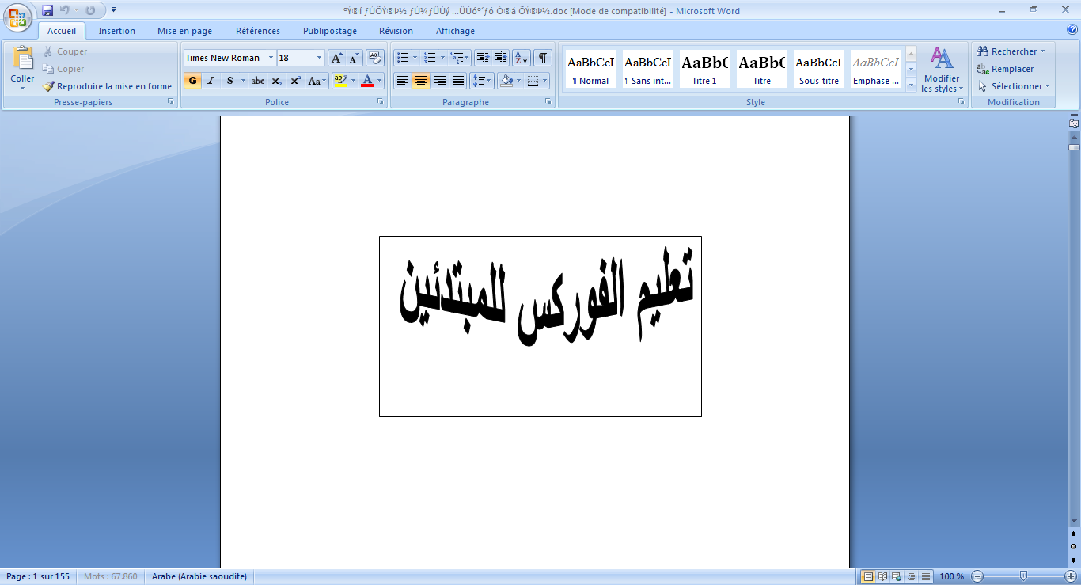
Task: Apply Sous-titre style
Action: (x=818, y=69)
